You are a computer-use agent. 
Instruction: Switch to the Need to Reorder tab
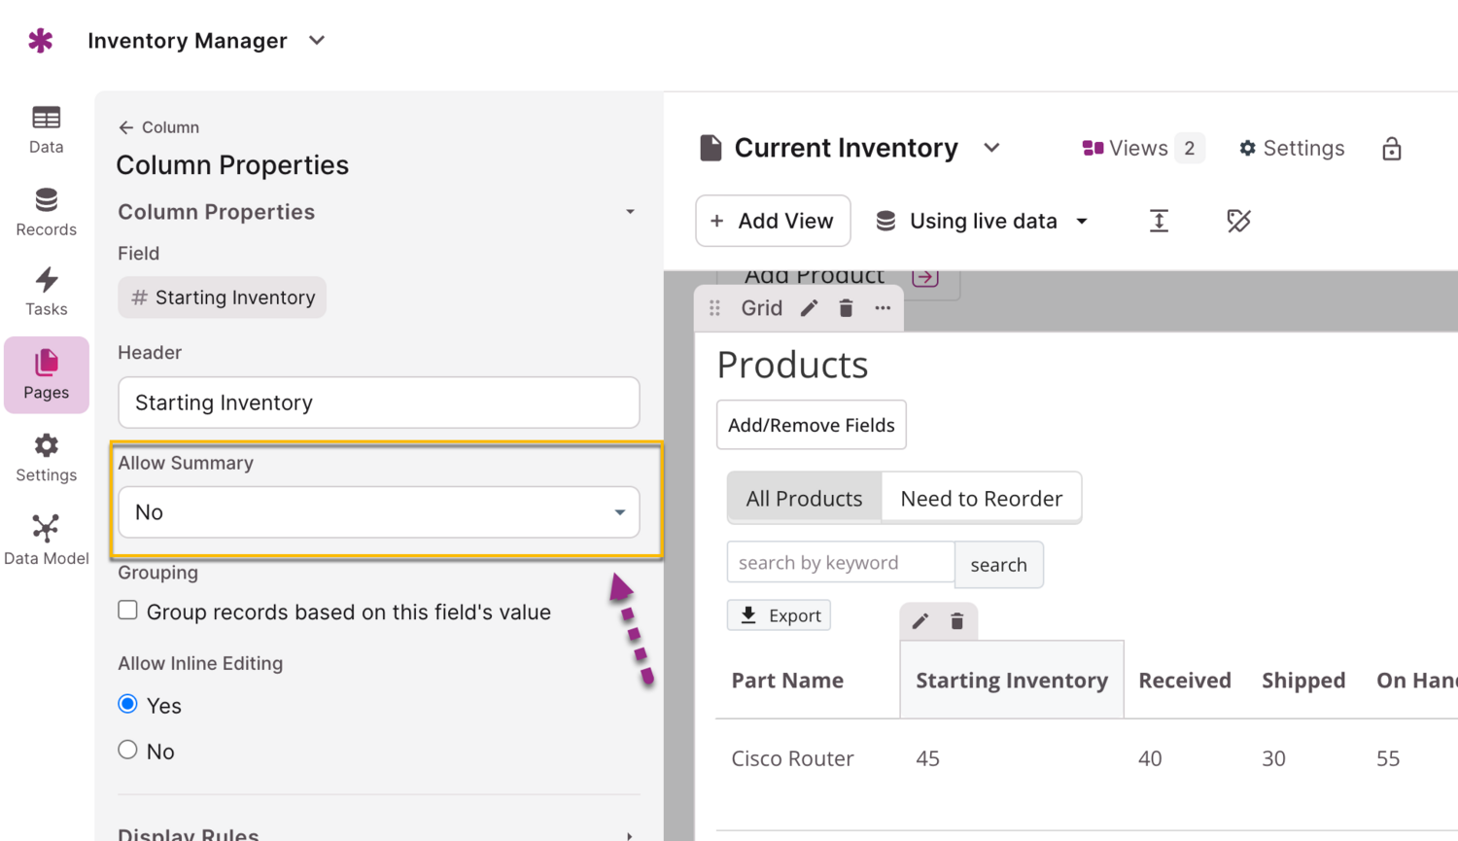click(x=981, y=498)
